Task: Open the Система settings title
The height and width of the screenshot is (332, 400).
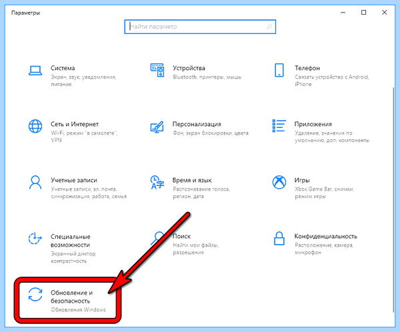Action: (63, 68)
